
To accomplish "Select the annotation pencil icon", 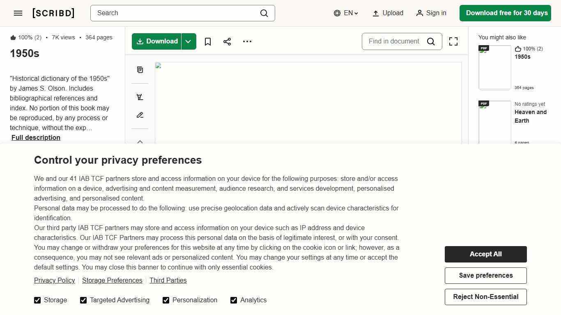I will coord(140,115).
